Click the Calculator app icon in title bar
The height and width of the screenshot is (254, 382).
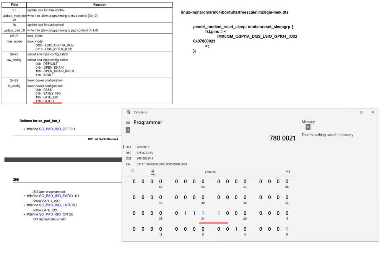point(128,112)
